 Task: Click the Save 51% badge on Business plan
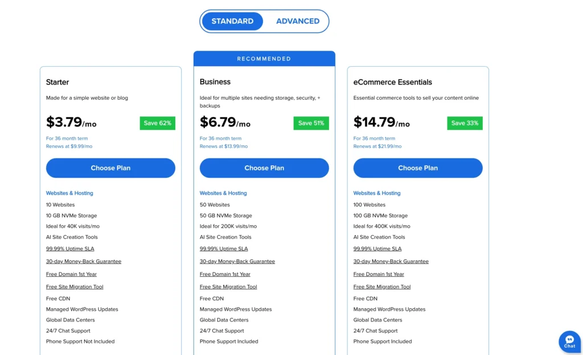click(x=311, y=123)
